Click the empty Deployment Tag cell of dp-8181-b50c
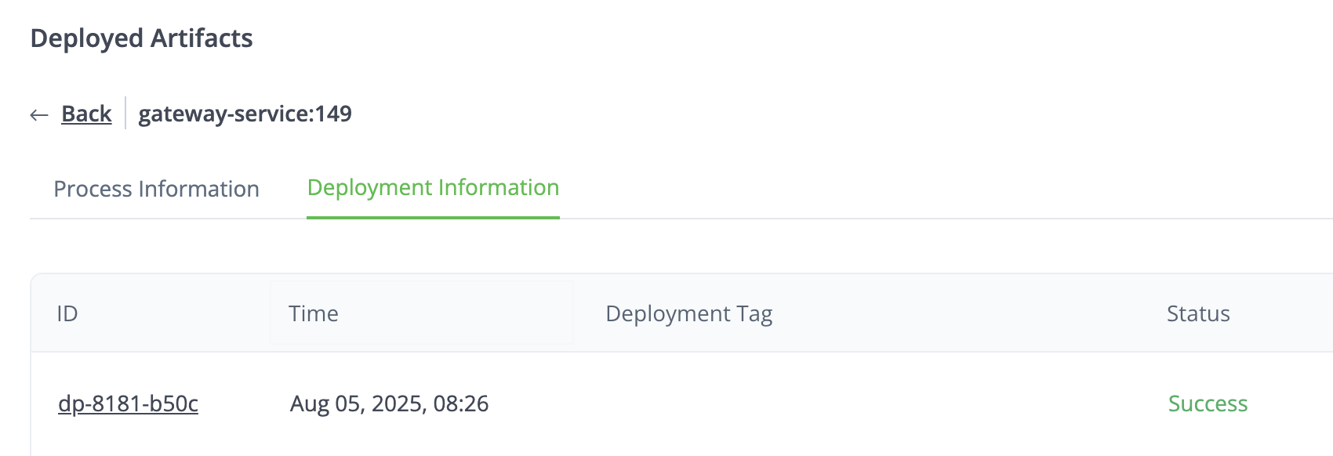The width and height of the screenshot is (1333, 456). coord(784,404)
